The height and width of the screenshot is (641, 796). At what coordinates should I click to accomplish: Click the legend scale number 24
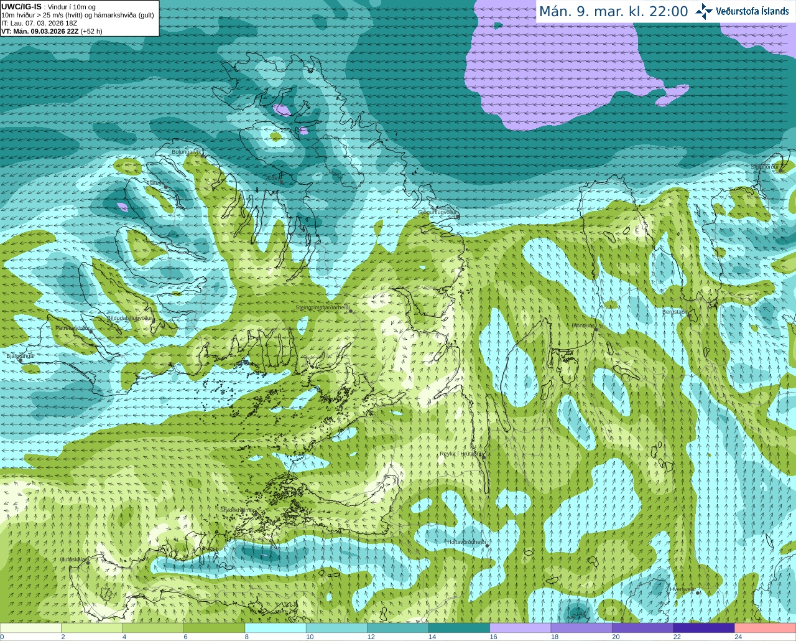pos(738,637)
